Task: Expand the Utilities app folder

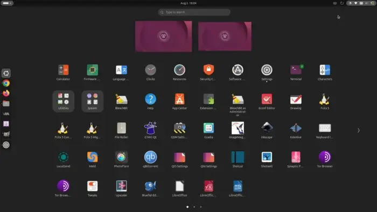Action: (63, 101)
